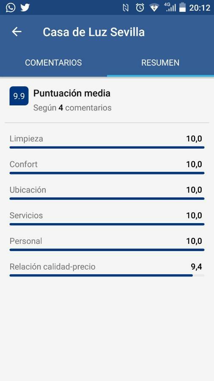214x381 pixels.
Task: Tap the back arrow icon
Action: [17, 32]
